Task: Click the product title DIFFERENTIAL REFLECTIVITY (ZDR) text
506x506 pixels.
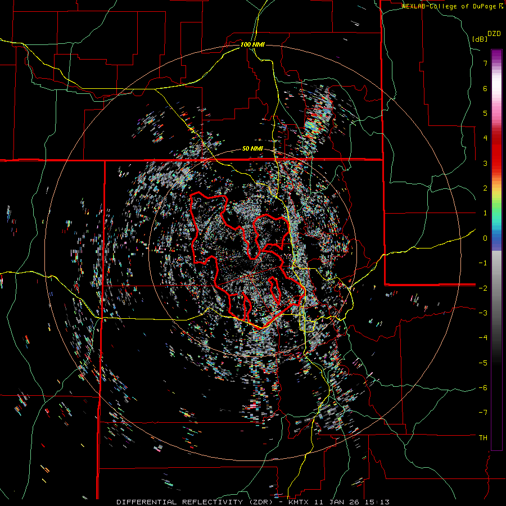Action: (x=195, y=502)
